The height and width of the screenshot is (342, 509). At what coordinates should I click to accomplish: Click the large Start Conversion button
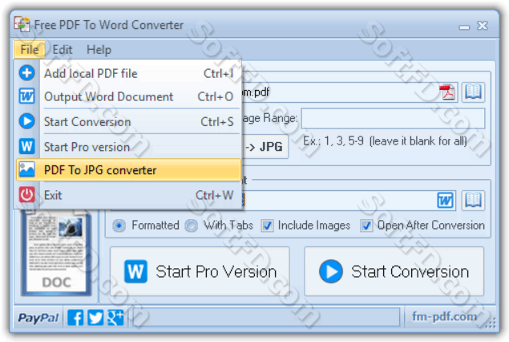point(394,271)
